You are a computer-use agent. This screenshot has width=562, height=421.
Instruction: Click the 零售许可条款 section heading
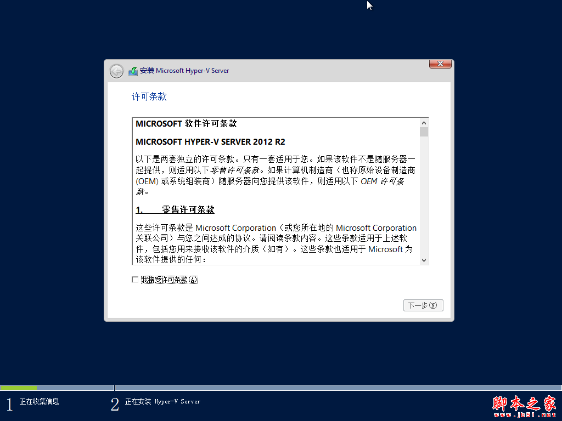175,210
